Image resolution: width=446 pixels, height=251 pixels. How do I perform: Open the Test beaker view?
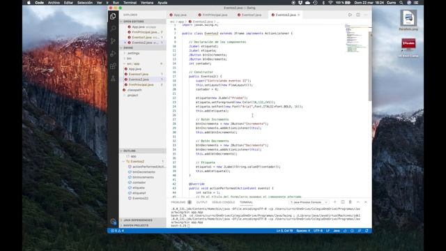point(113,79)
